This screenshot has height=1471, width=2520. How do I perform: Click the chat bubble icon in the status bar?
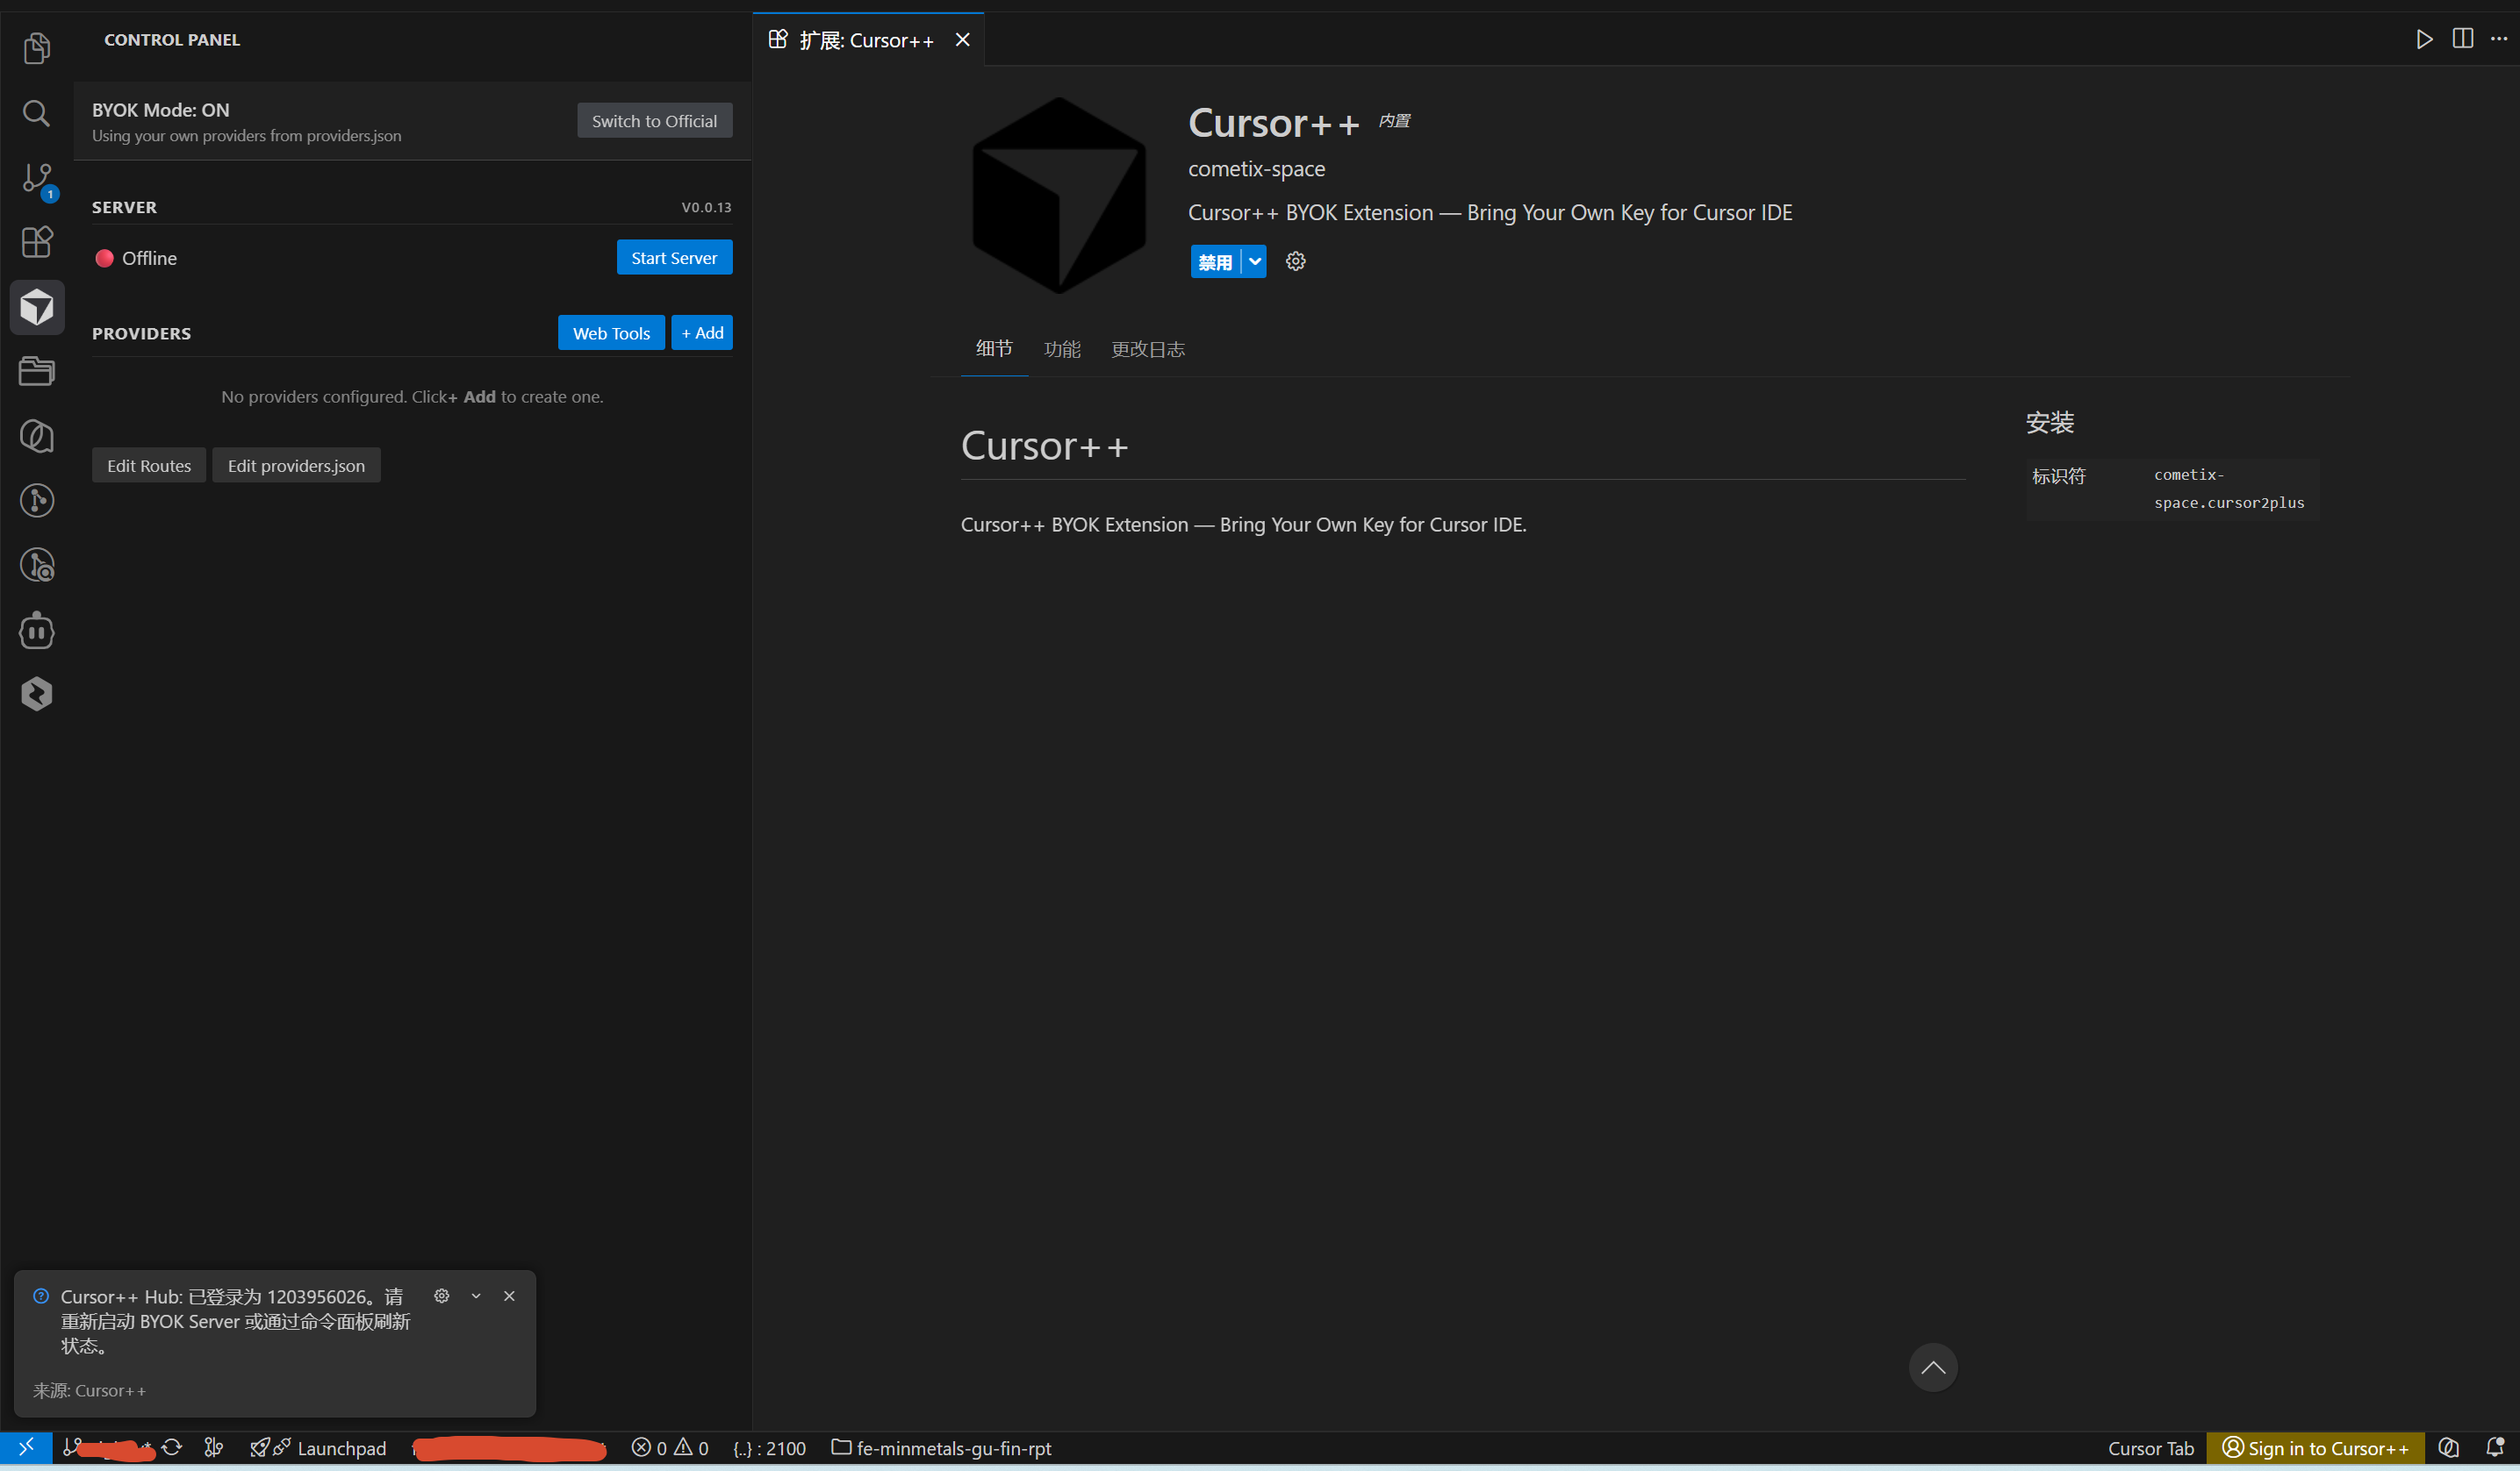(x=2448, y=1447)
